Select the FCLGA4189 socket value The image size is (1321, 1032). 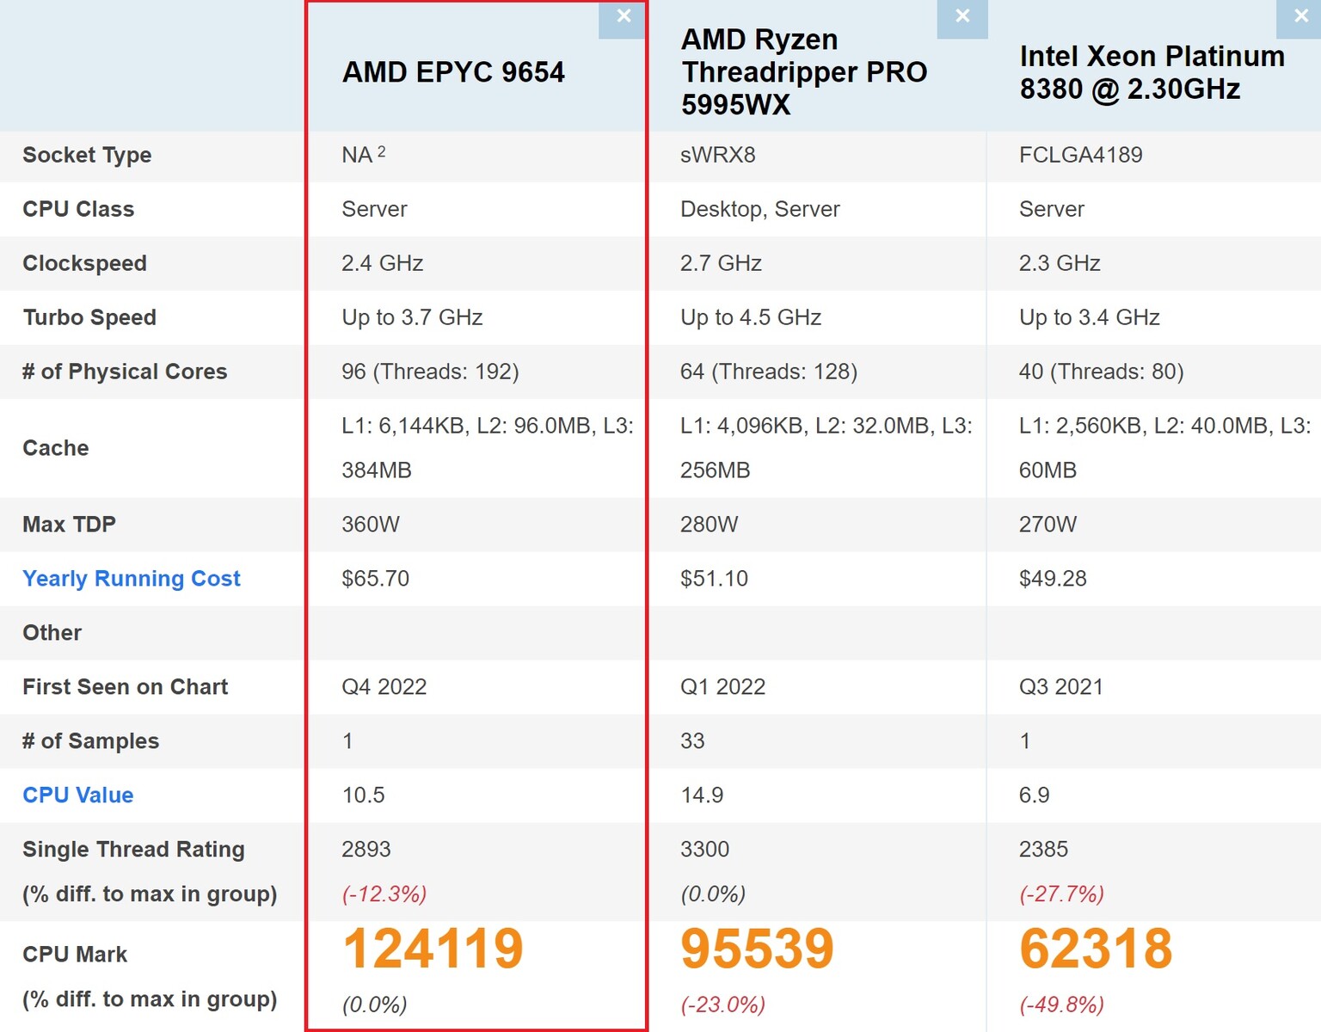click(1080, 156)
